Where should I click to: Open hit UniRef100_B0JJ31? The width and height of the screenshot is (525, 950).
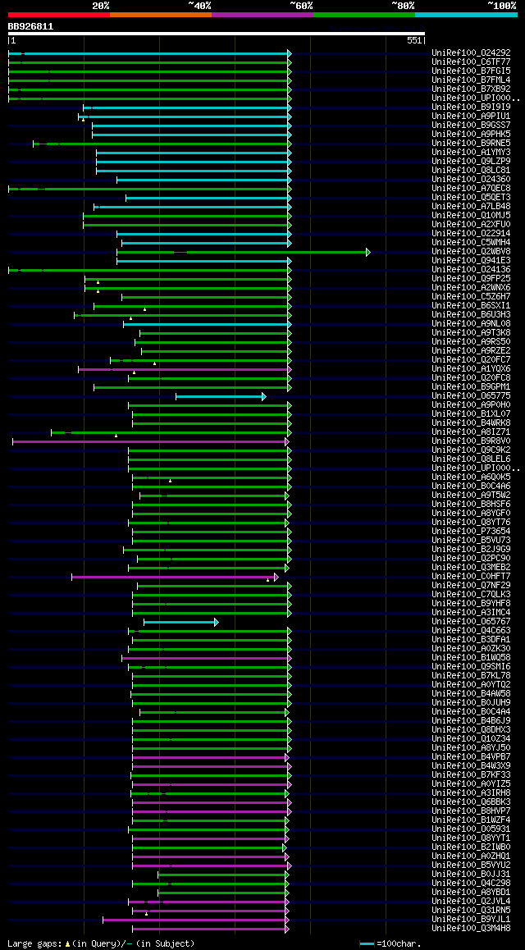click(x=471, y=874)
